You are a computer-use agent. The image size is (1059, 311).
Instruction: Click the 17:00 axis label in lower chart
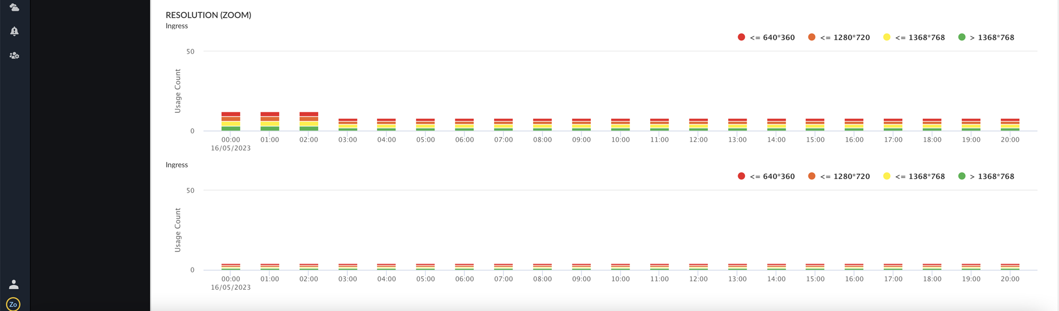pyautogui.click(x=893, y=279)
